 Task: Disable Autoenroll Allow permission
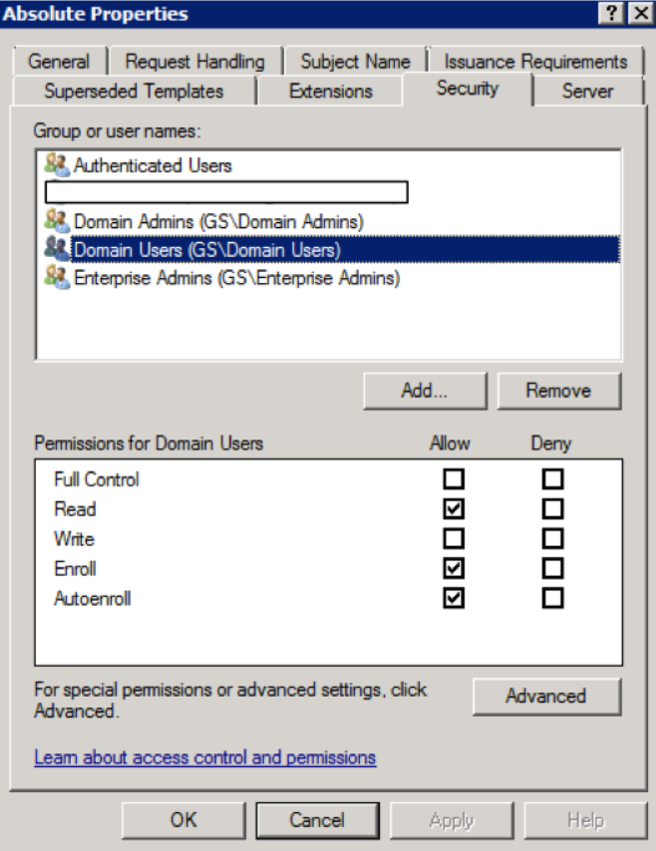click(455, 599)
